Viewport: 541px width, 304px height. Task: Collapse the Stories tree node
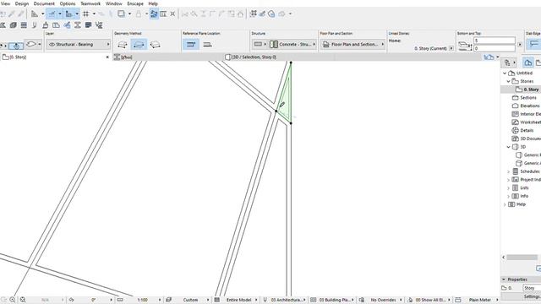click(509, 81)
